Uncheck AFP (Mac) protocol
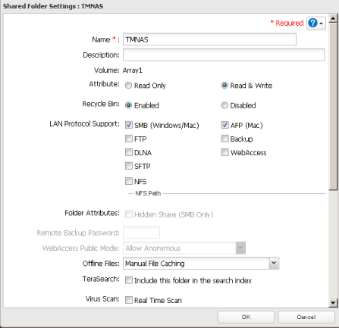Screen dimensions: 339x328 point(225,125)
